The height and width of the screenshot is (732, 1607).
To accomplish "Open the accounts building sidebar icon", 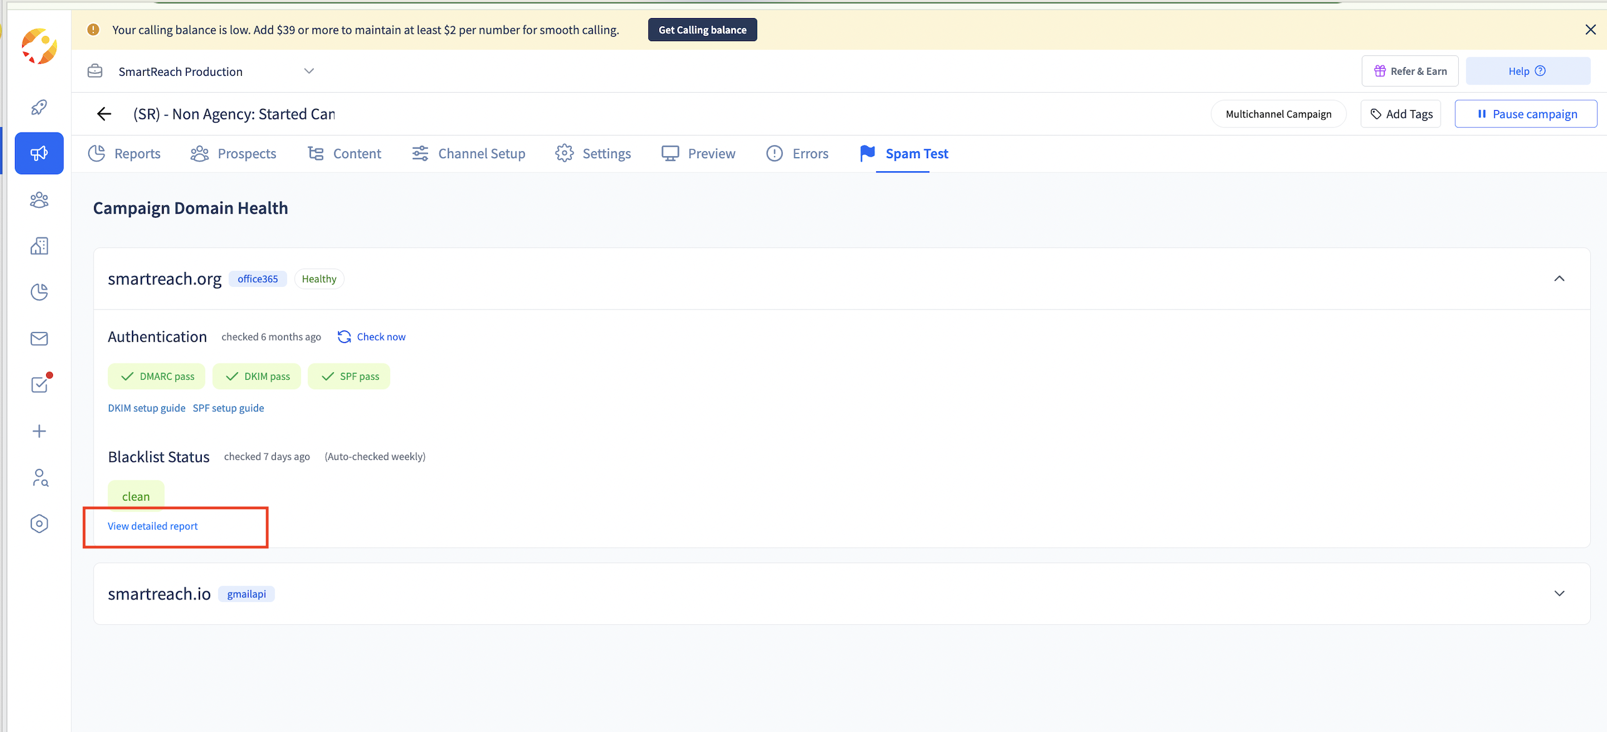I will pyautogui.click(x=39, y=246).
